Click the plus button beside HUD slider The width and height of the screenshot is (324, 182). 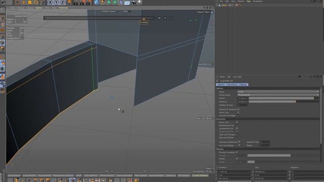click(x=165, y=18)
